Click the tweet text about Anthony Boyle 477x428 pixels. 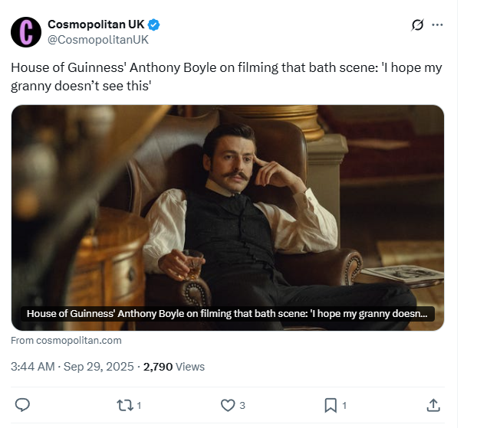pos(226,77)
